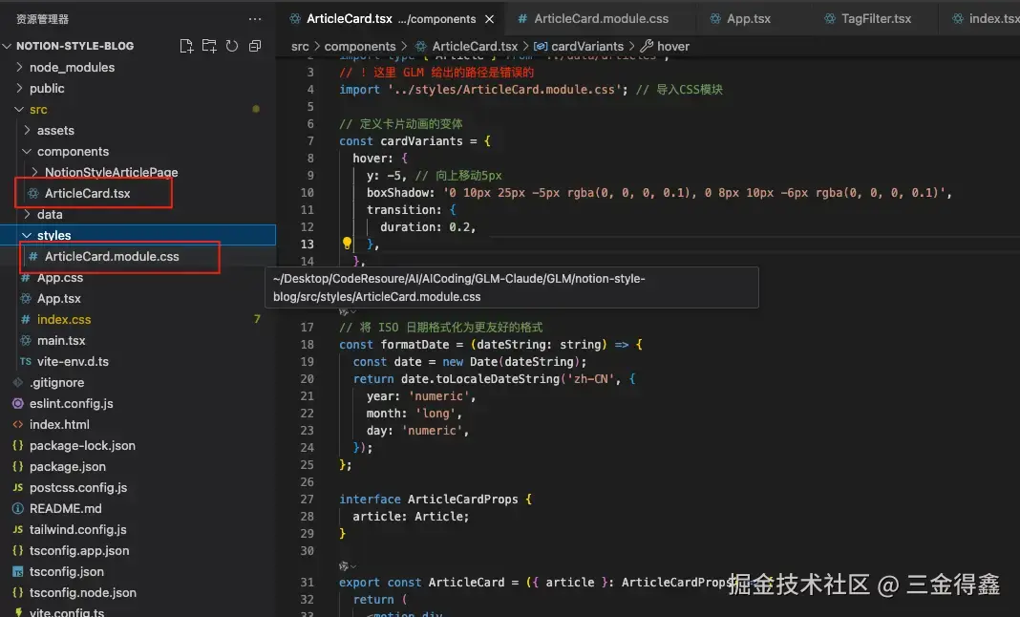Viewport: 1020px width, 617px height.
Task: Expand the assets folder
Action: pos(55,130)
